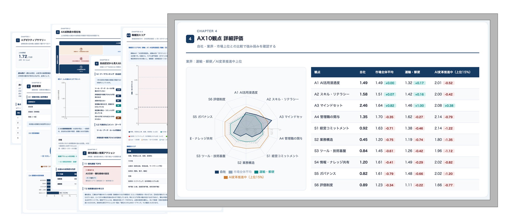Viewport: 507px width, 222px height.
Task: Click the chapter 1 エグゼクティブサマリー badge
Action: coord(18,40)
